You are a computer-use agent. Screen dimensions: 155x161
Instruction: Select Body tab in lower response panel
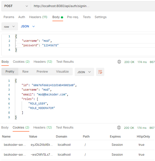click(x=5, y=127)
